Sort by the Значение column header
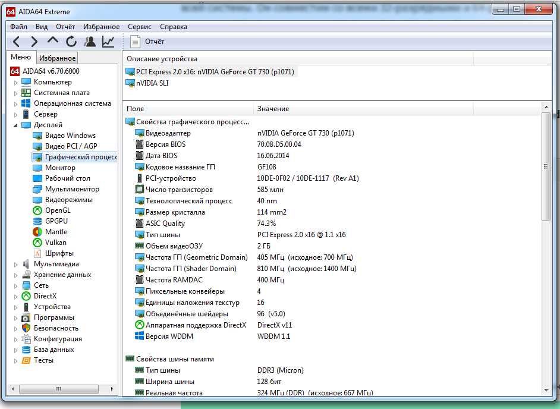This screenshot has width=560, height=409. point(363,109)
